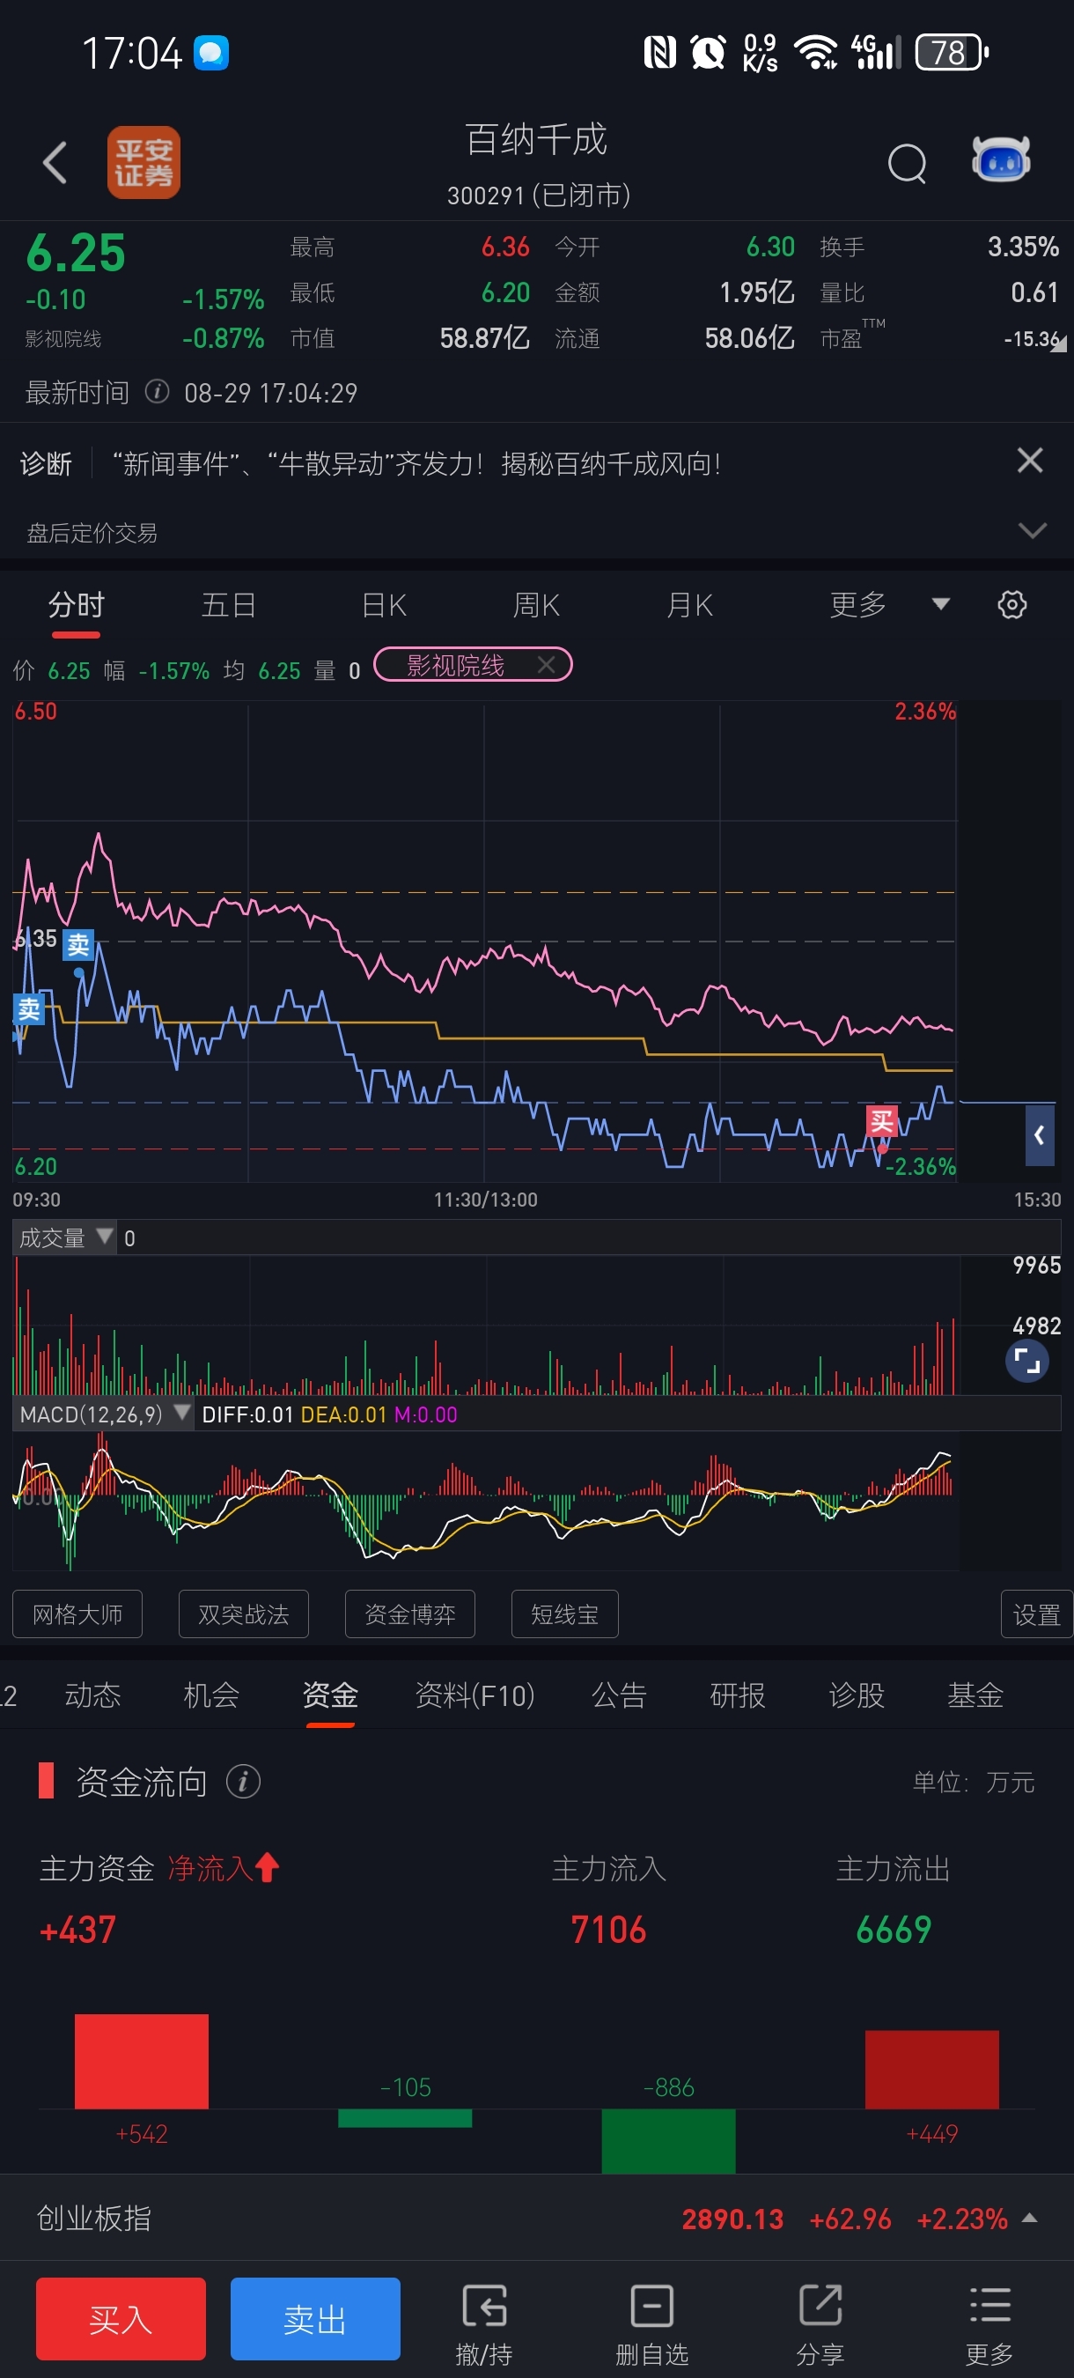This screenshot has width=1074, height=2378.
Task: Switch to 研报 tab
Action: pos(737,1695)
